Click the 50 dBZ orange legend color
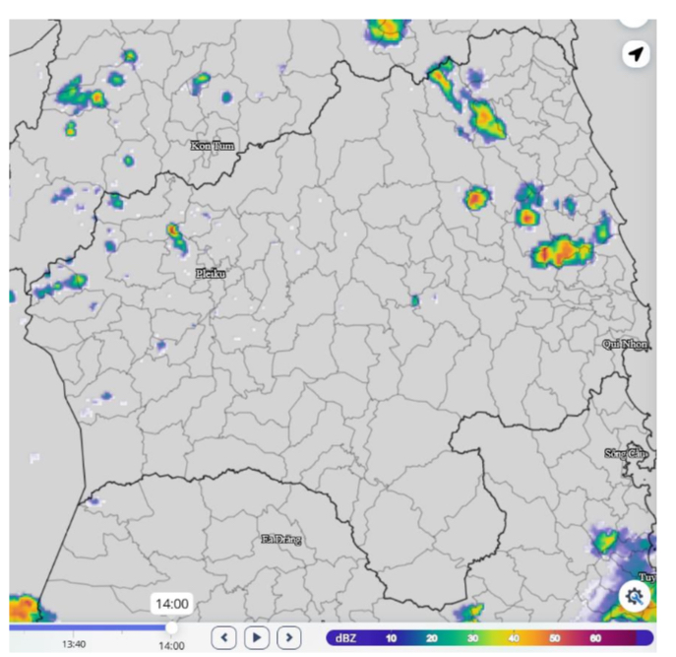 click(x=556, y=638)
